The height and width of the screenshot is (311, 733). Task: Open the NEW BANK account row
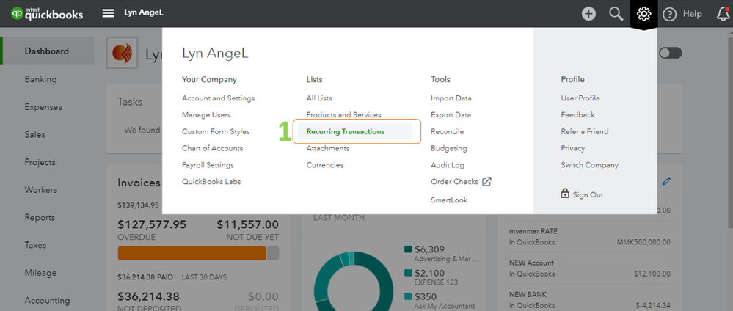click(589, 300)
